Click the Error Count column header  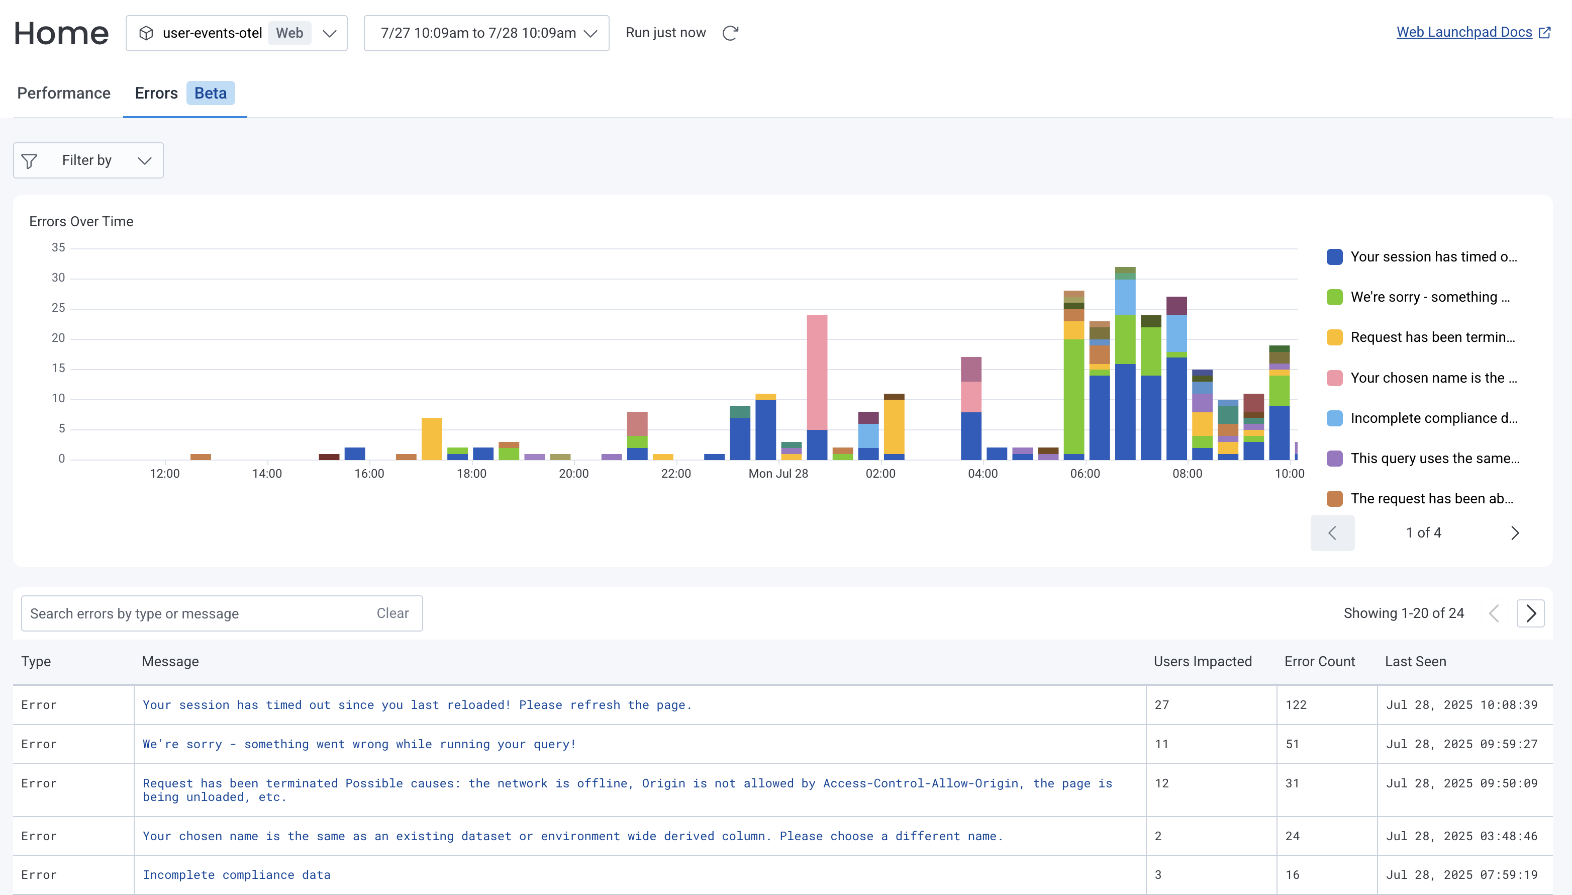(1320, 662)
